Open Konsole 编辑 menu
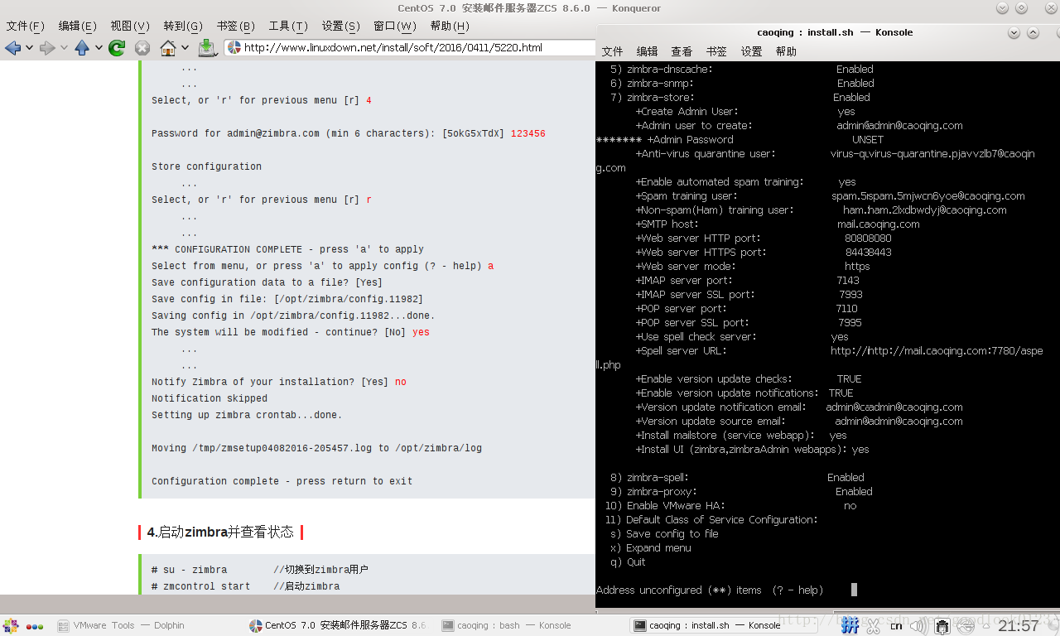This screenshot has height=636, width=1060. click(x=647, y=51)
